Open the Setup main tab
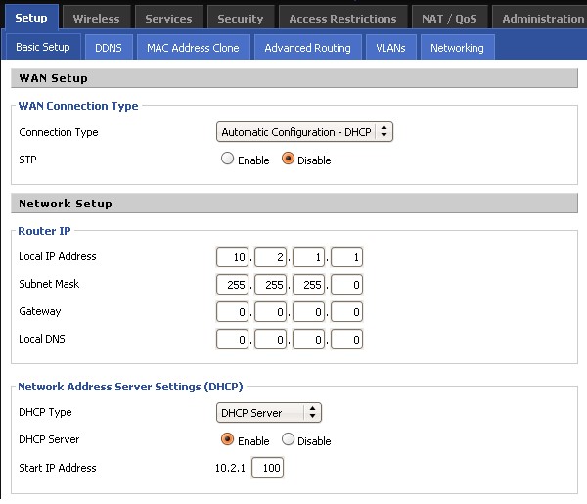The height and width of the screenshot is (504, 587). click(31, 18)
